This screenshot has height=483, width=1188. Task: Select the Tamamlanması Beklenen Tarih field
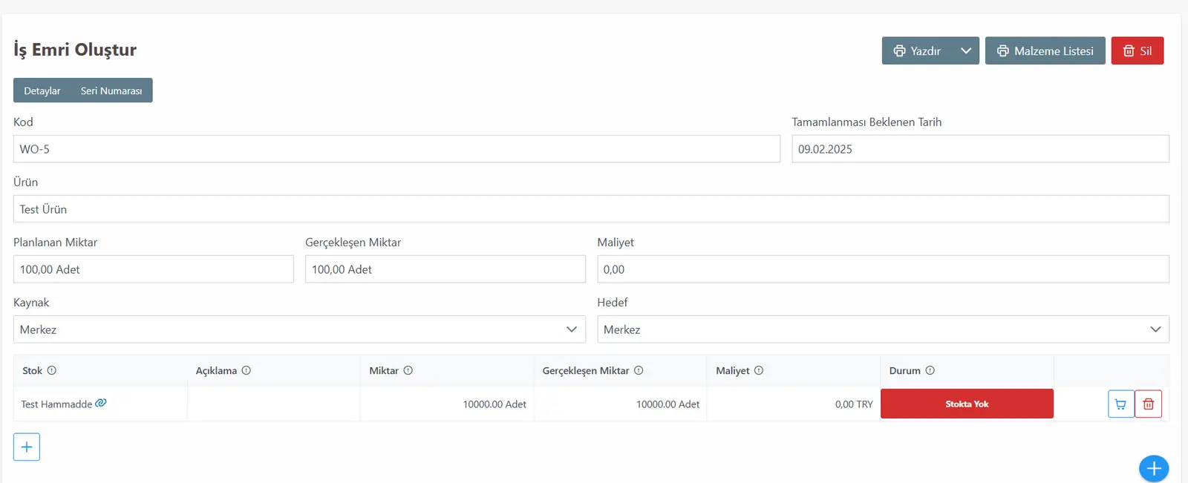coord(980,149)
